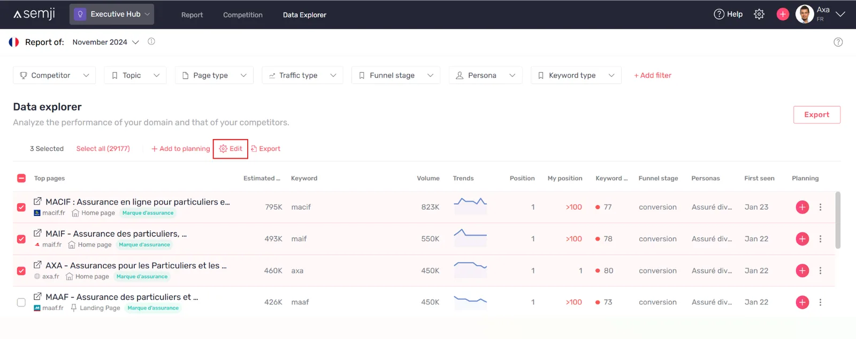Image resolution: width=856 pixels, height=339 pixels.
Task: Open more options for maaf row
Action: (x=820, y=302)
